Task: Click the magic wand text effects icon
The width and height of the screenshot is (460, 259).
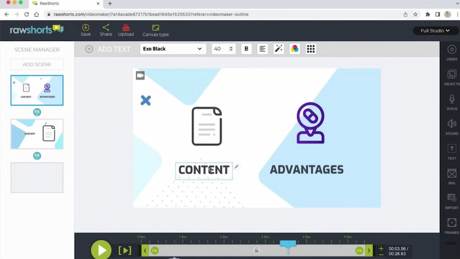Action: click(278, 49)
